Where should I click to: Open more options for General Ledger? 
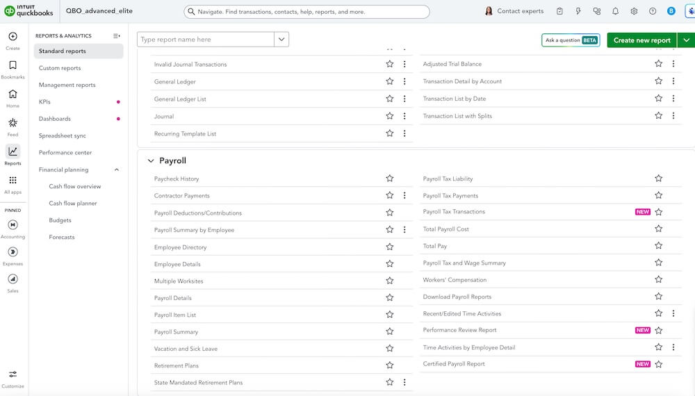[x=404, y=81]
